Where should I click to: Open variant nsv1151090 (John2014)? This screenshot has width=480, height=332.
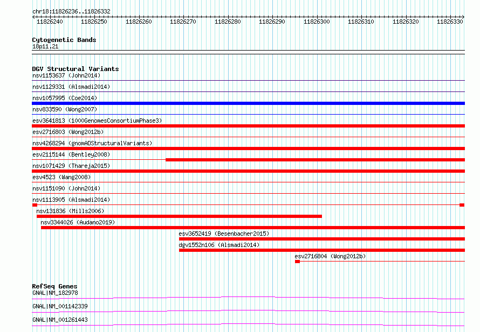click(66, 188)
